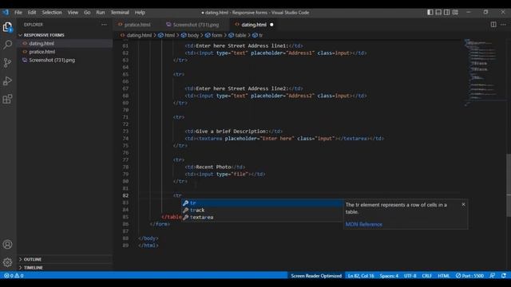This screenshot has width=511, height=287.
Task: Open the View menu
Action: 73,13
